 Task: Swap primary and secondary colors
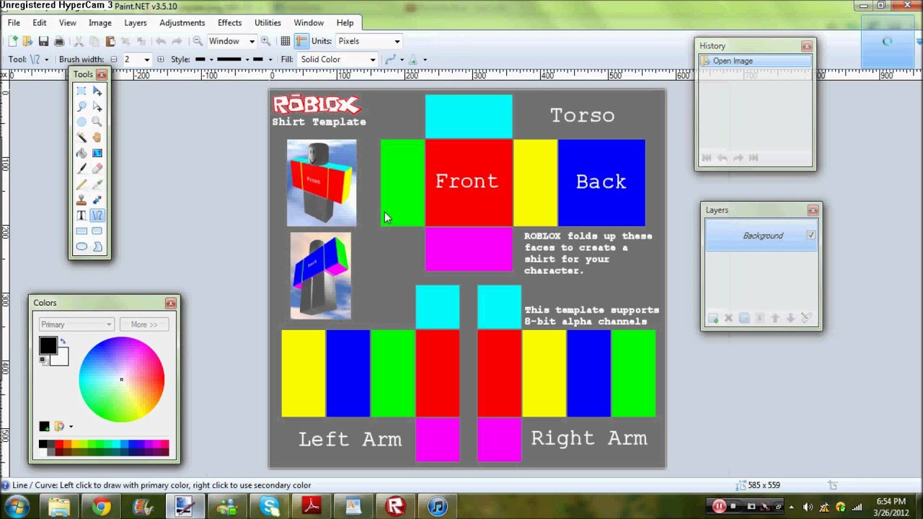pos(63,342)
